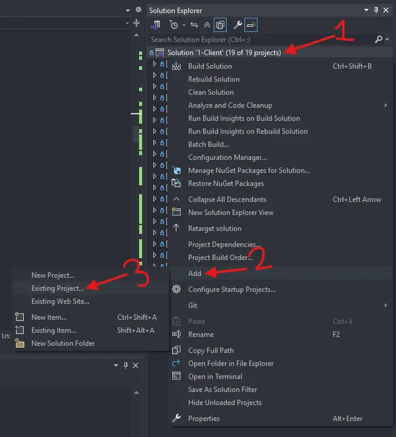Toggle auto-hide pin for Solution Explorer
Viewport: 396px width, 437px height.
point(376,10)
